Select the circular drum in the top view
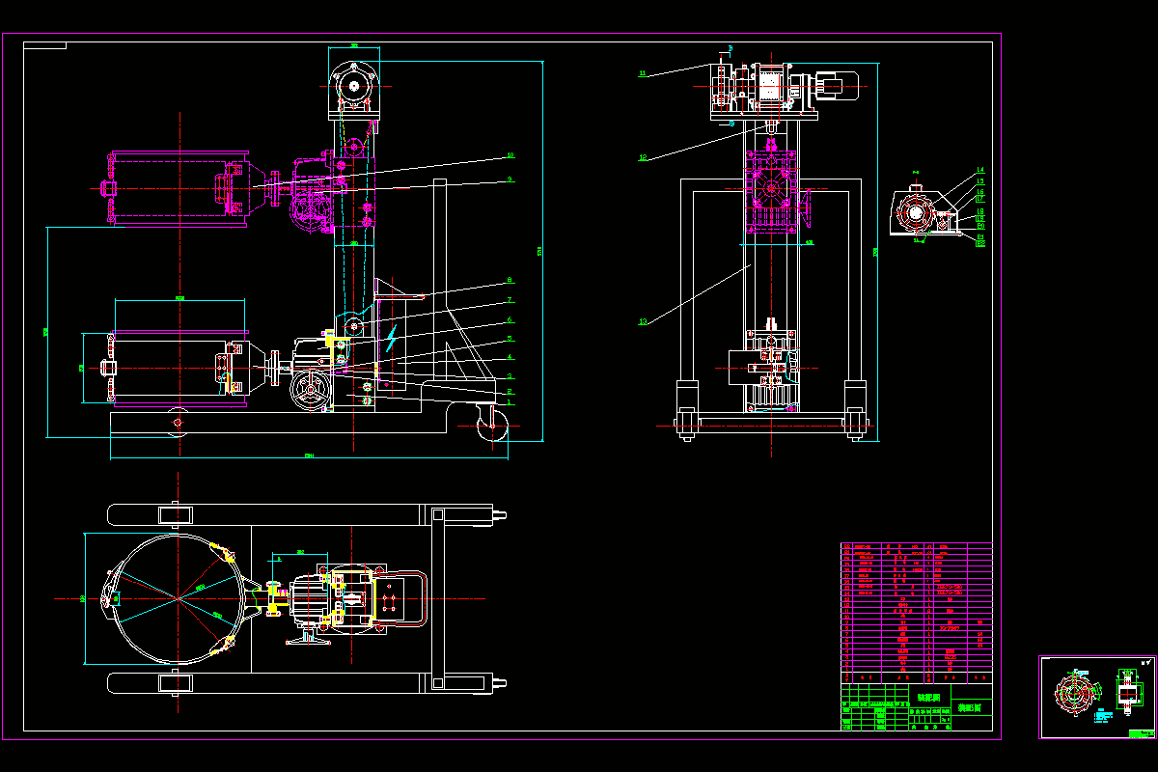This screenshot has width=1158, height=772. [x=178, y=598]
